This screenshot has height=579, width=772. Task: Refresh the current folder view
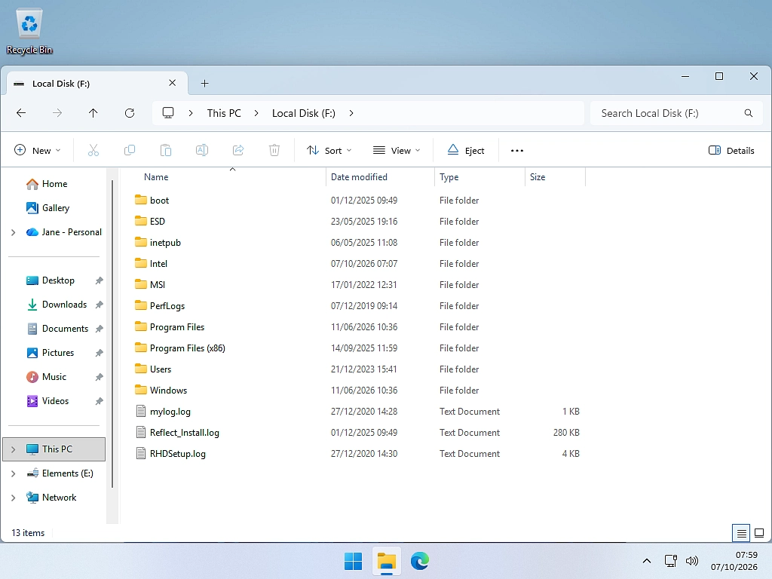click(130, 113)
